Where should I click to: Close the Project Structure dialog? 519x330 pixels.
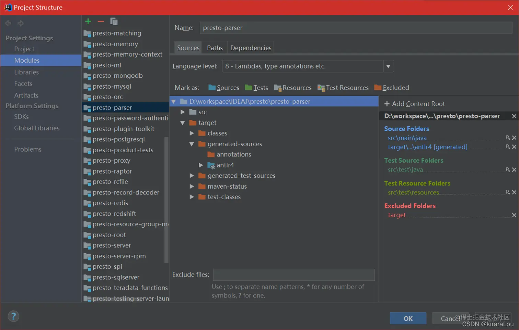tap(510, 8)
